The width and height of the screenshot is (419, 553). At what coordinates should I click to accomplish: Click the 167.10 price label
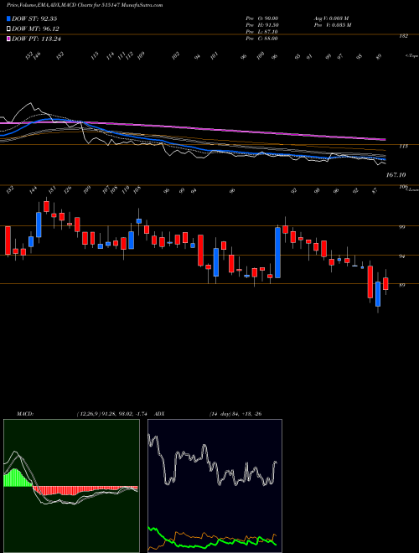pyautogui.click(x=396, y=174)
